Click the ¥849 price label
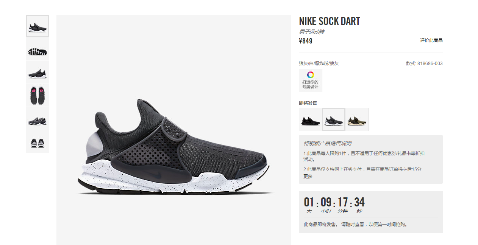Screen dimensions: 478x245 pyautogui.click(x=306, y=41)
